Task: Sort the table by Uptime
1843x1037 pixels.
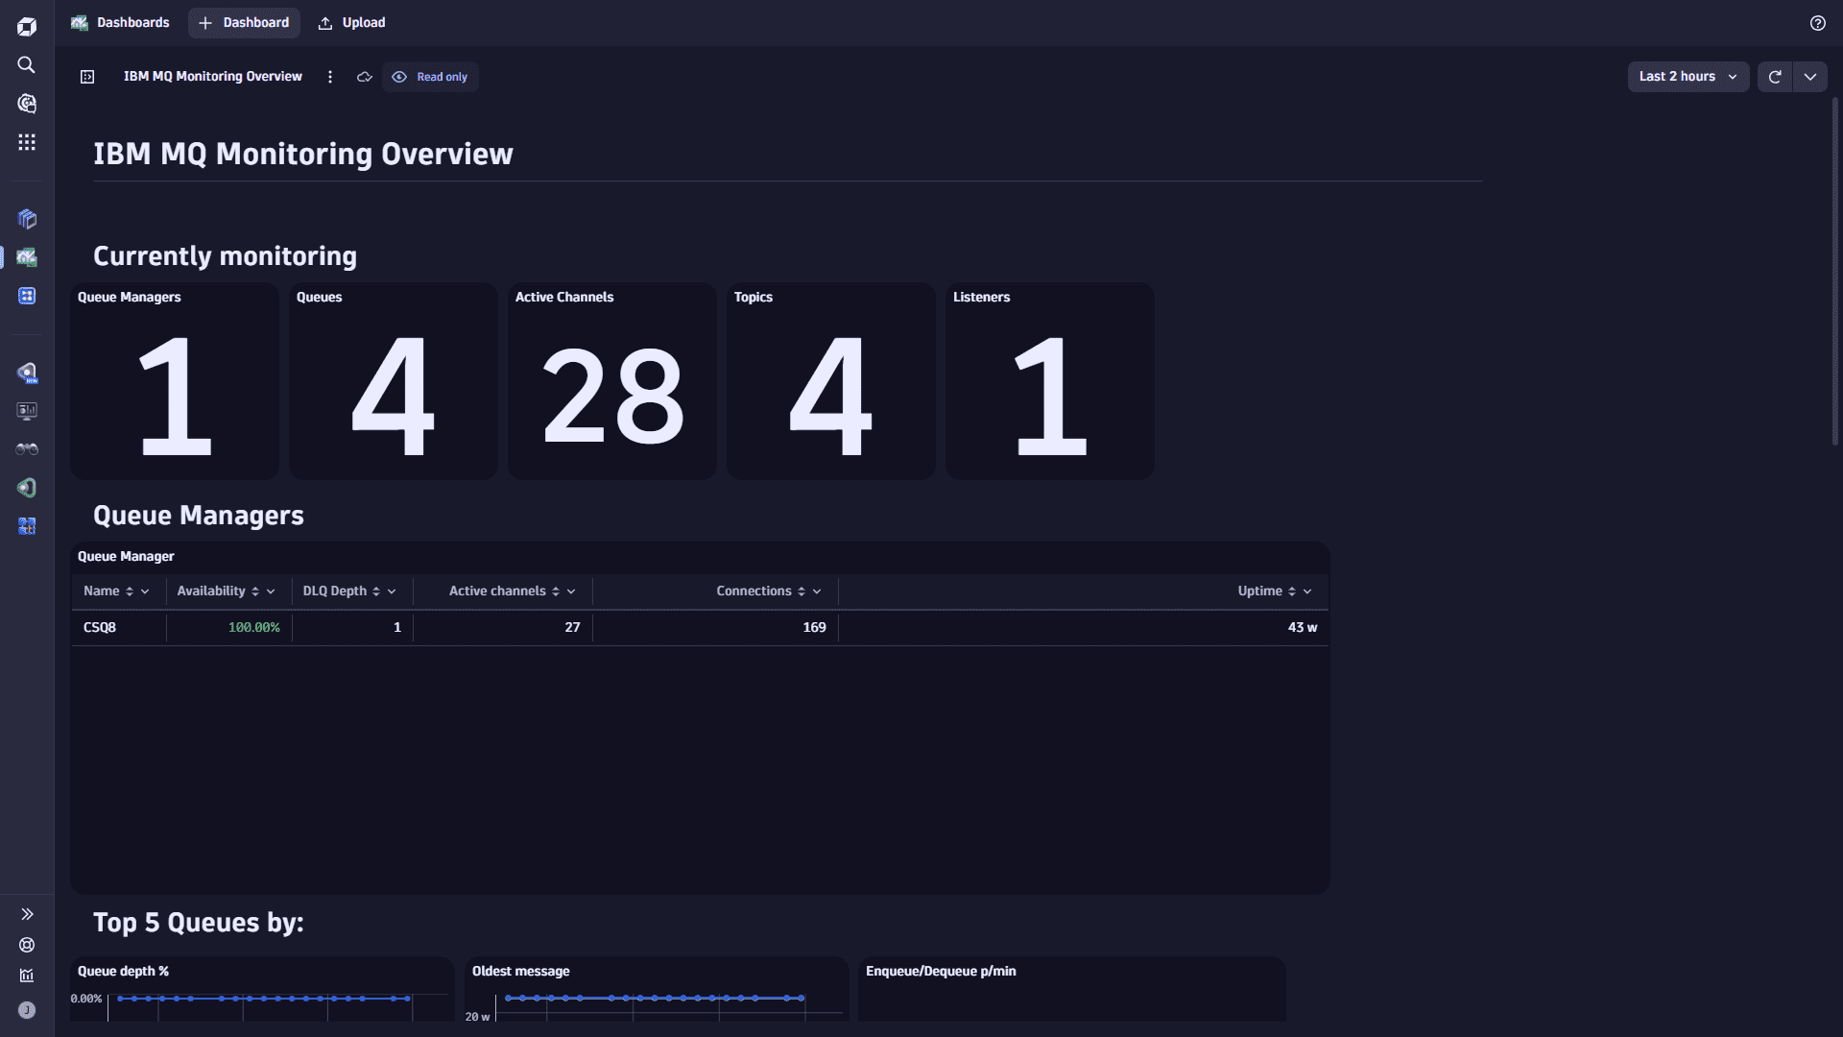Action: (x=1292, y=591)
